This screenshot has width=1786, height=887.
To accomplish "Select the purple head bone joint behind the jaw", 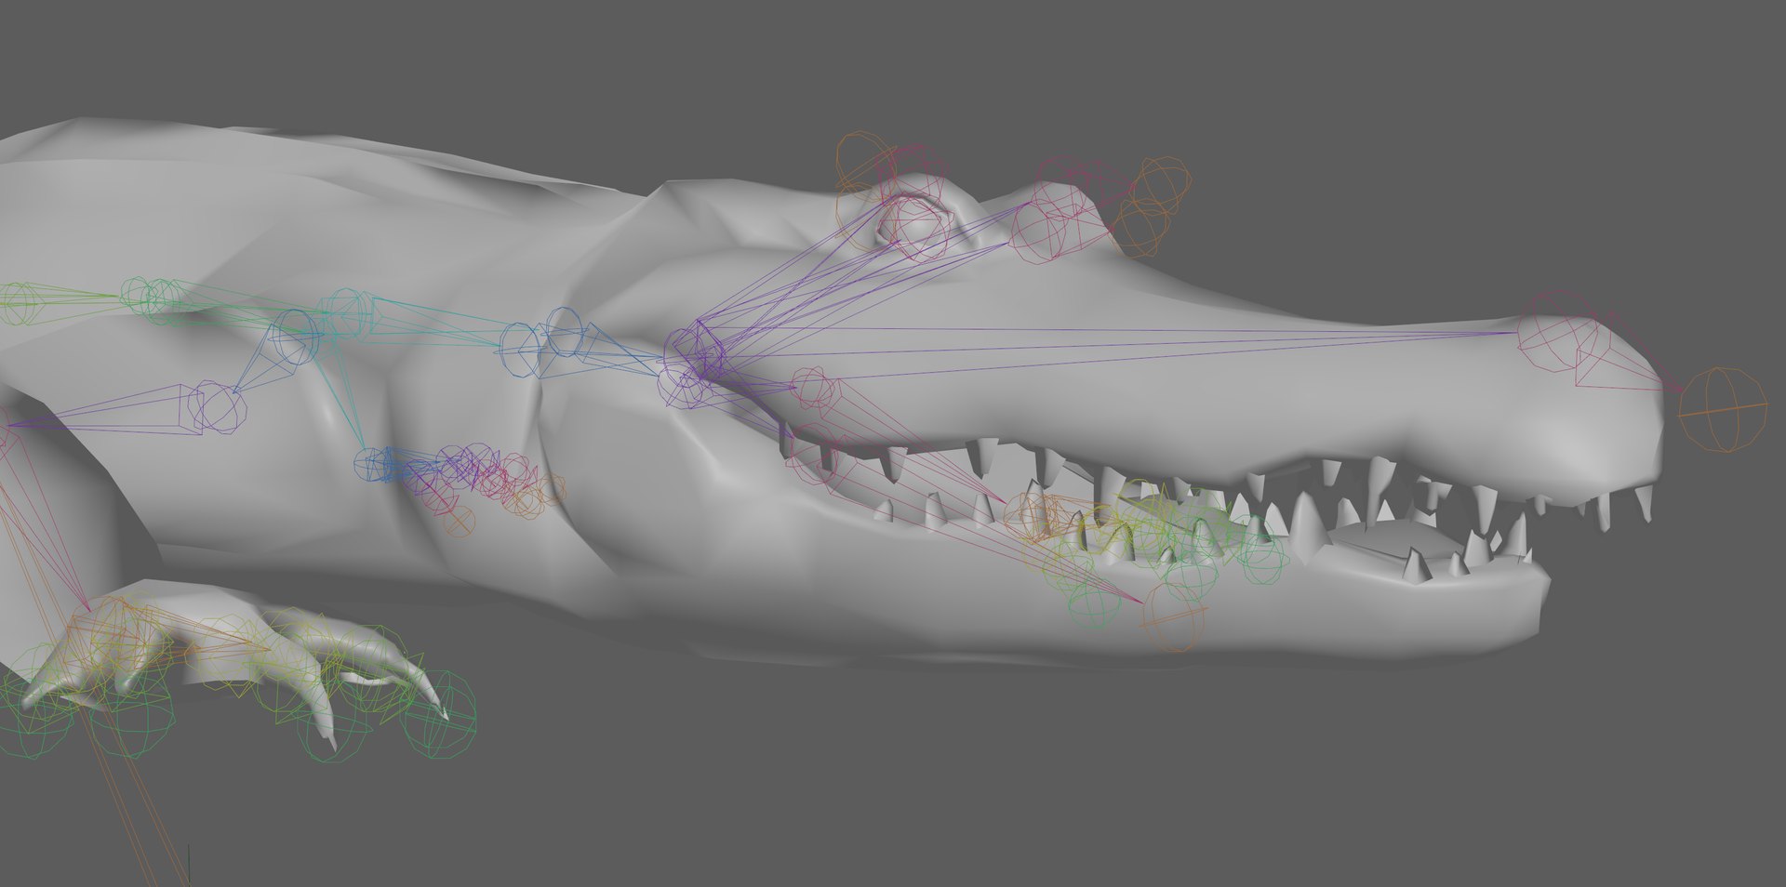I will point(695,354).
